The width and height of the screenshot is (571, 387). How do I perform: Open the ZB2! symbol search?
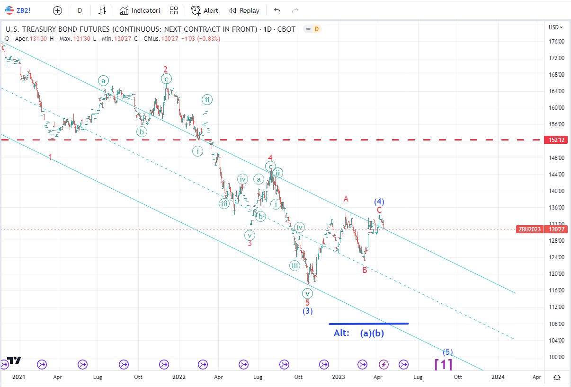(18, 10)
